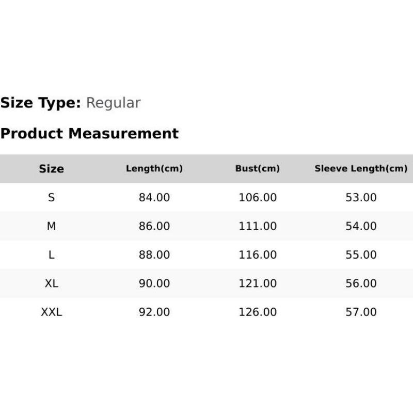This screenshot has width=413, height=413.
Task: Click the Size column header
Action: (51, 169)
